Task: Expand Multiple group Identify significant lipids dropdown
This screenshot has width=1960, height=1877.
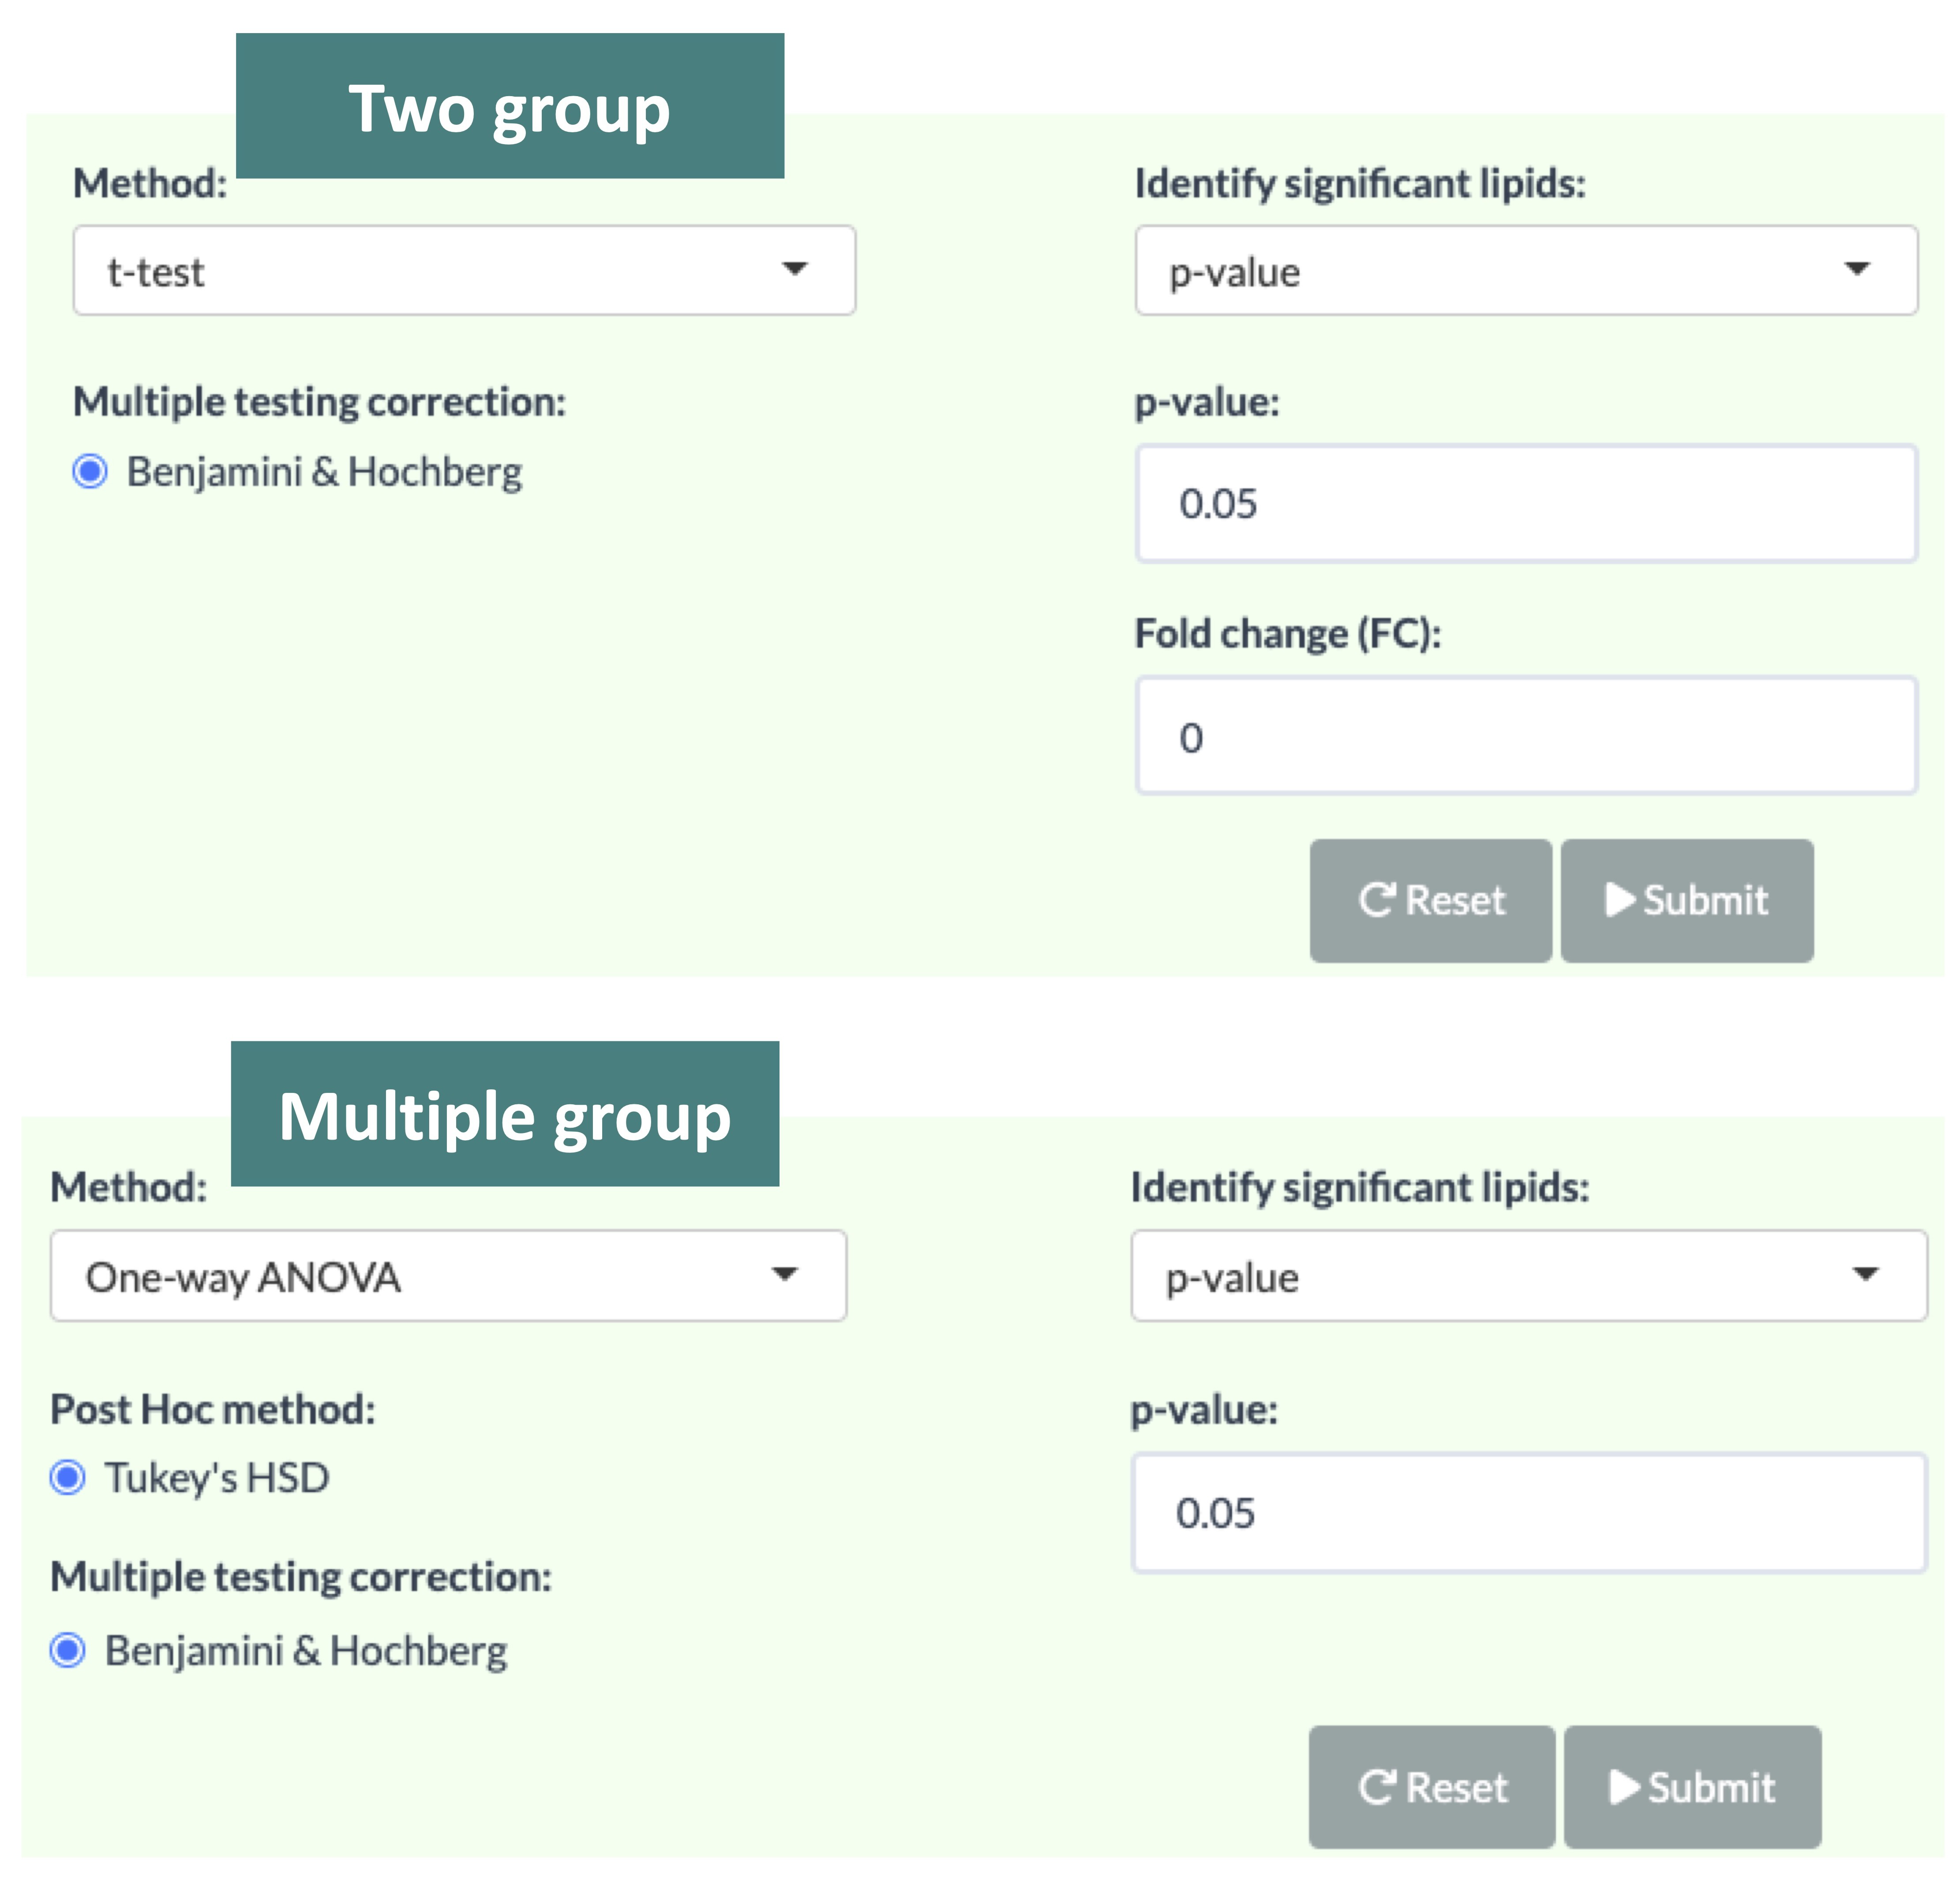Action: pyautogui.click(x=1528, y=1276)
